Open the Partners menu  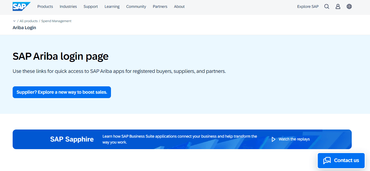pos(160,6)
